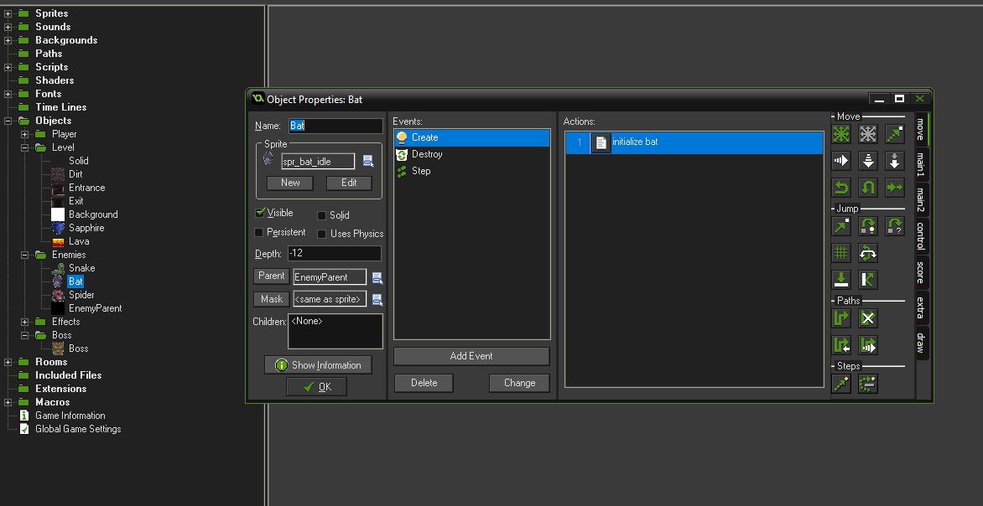Click the Align to Grid jump action

(x=841, y=252)
